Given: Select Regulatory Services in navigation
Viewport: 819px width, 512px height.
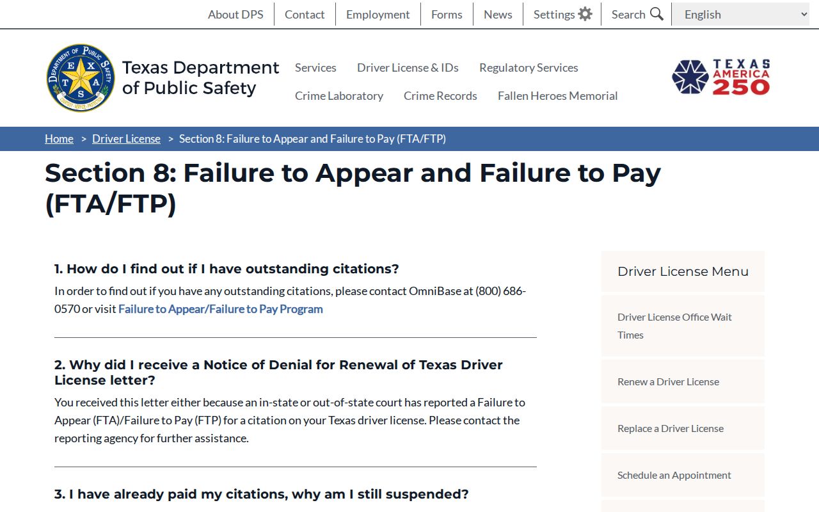Looking at the screenshot, I should tap(529, 67).
